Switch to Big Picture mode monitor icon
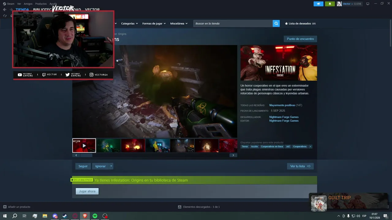The image size is (392, 220). (367, 4)
